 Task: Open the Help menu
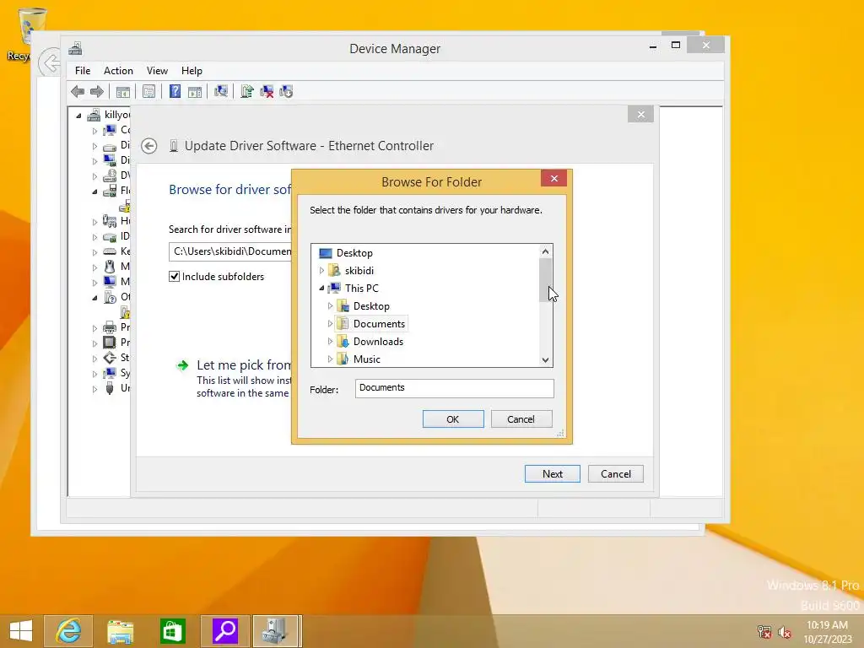[x=192, y=71]
